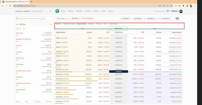Click the search magnifier in companies search box

click(x=17, y=19)
